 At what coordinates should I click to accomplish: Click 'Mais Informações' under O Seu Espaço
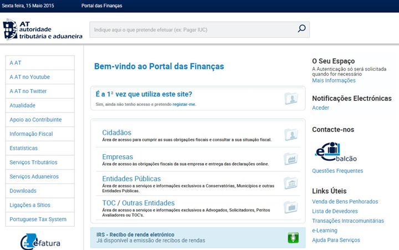pos(334,80)
